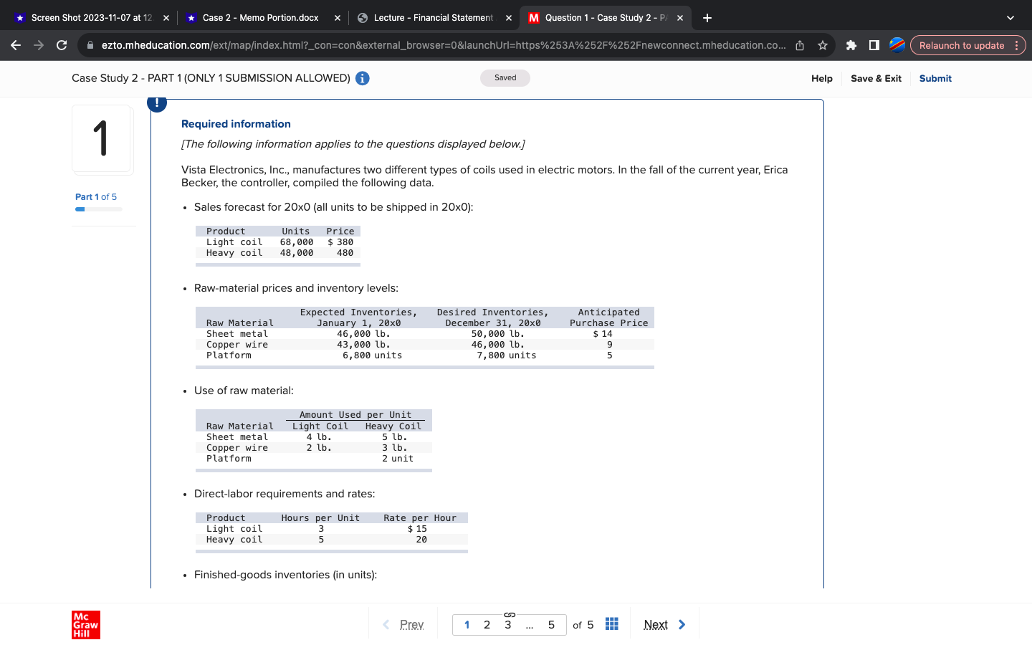Click the browser forward arrow
The height and width of the screenshot is (645, 1032).
(39, 45)
